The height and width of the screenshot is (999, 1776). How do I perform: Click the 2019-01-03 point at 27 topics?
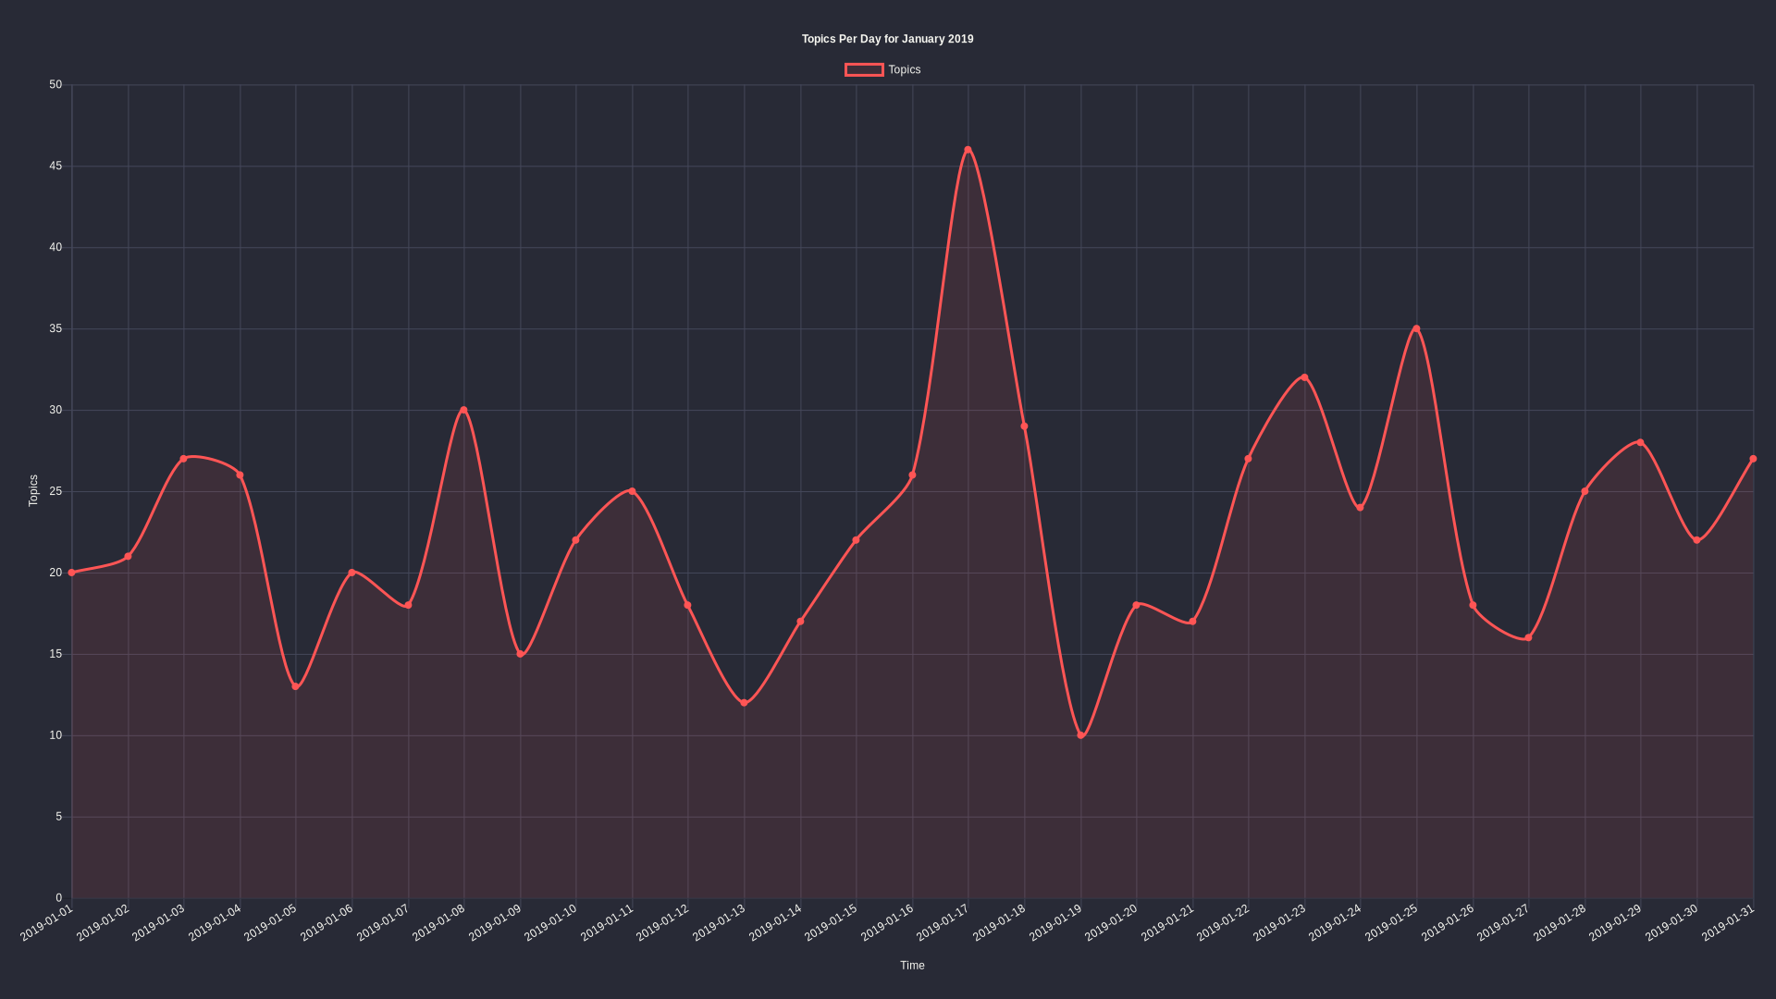[184, 459]
